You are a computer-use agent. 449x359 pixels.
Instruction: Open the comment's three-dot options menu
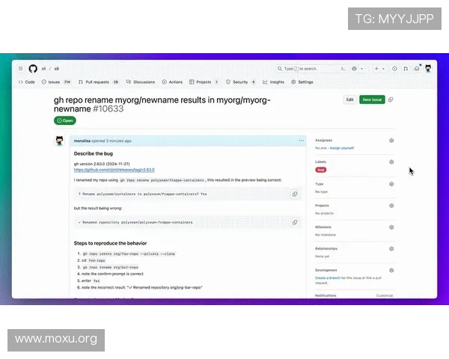point(302,141)
